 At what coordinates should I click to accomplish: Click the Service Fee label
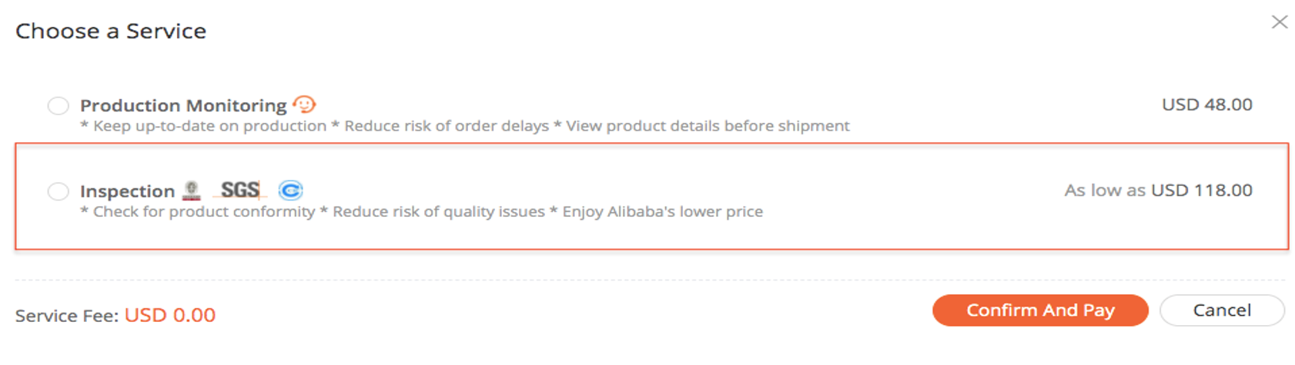pyautogui.click(x=67, y=316)
